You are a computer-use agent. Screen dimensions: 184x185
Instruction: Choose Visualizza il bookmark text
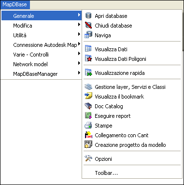pos(119,97)
